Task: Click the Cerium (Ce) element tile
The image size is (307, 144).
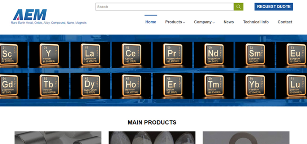Action: pyautogui.click(x=128, y=54)
